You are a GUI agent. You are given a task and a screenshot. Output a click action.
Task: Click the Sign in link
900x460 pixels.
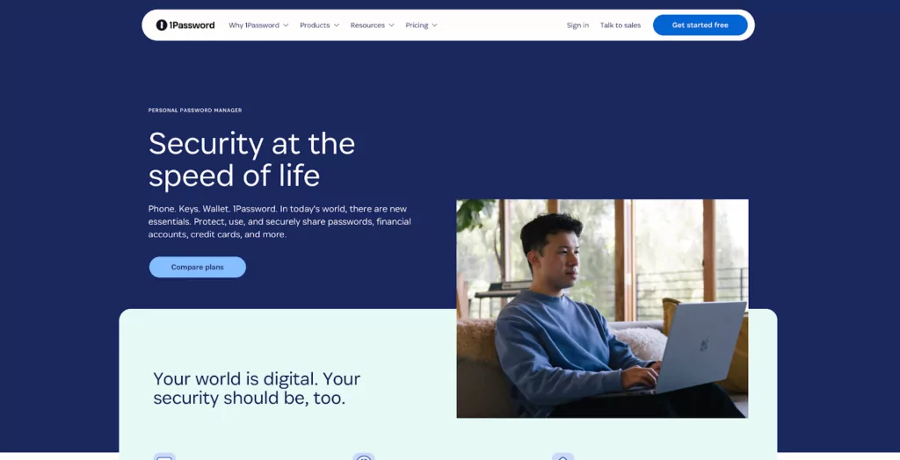pyautogui.click(x=577, y=25)
